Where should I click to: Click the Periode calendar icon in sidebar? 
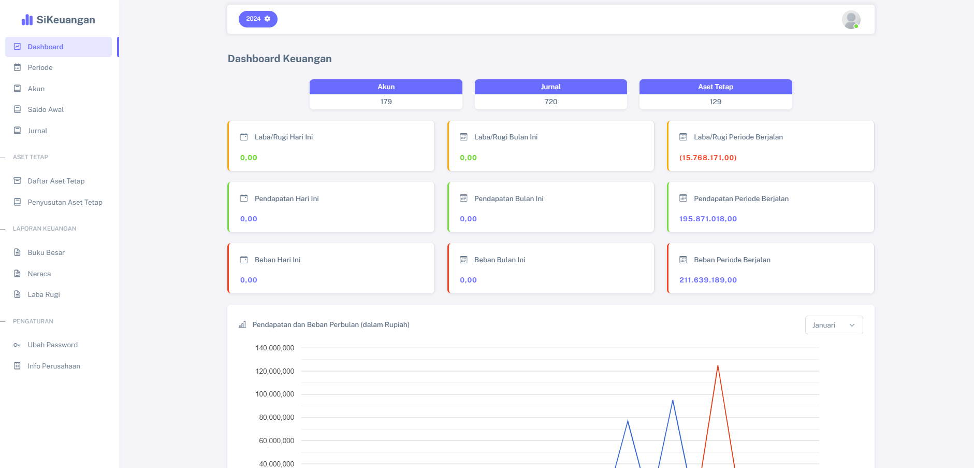coord(17,67)
